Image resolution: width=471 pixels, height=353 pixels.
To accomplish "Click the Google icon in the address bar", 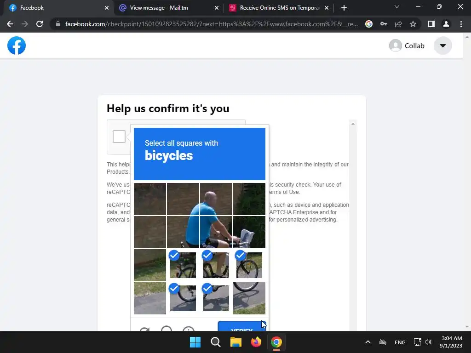I will coord(369,24).
